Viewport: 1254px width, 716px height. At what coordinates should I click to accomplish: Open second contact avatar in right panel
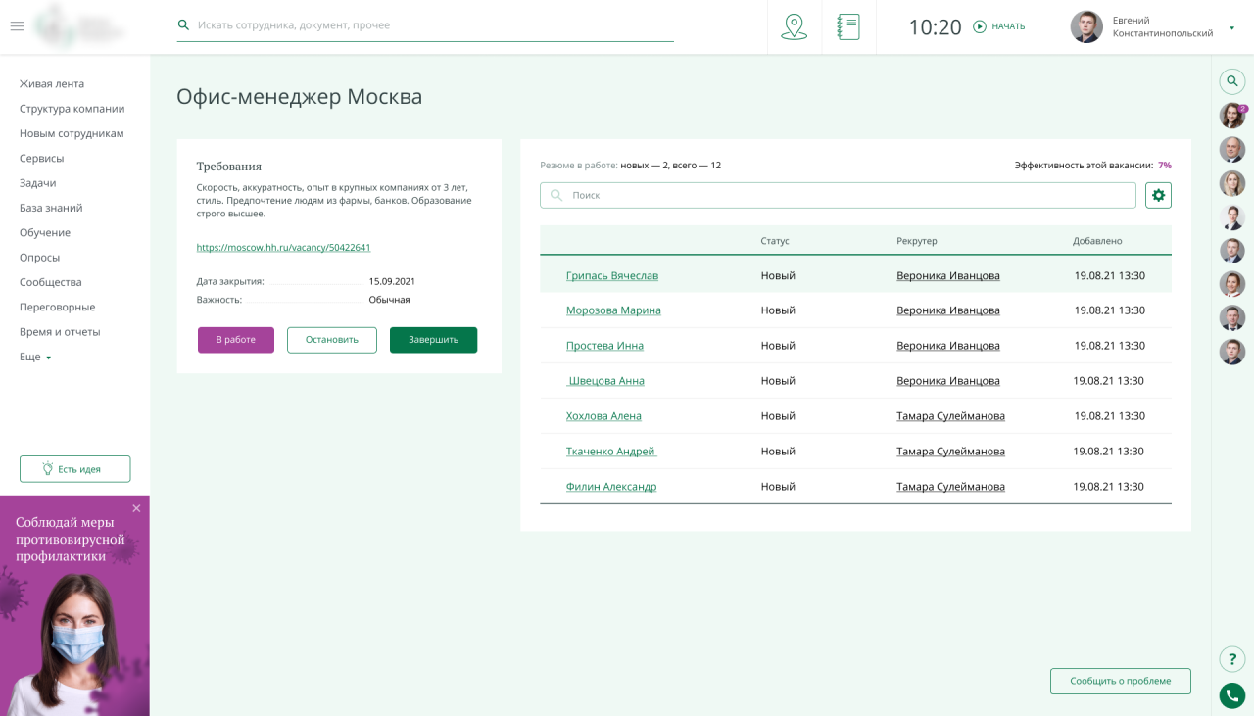pyautogui.click(x=1232, y=150)
